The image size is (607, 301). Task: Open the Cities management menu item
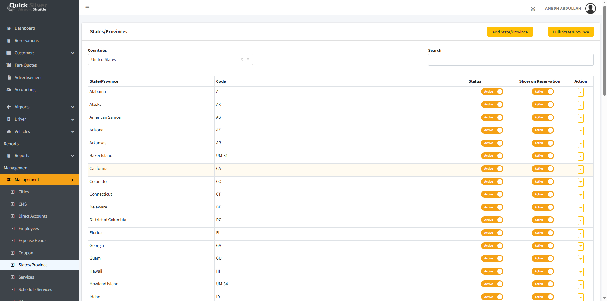[24, 192]
